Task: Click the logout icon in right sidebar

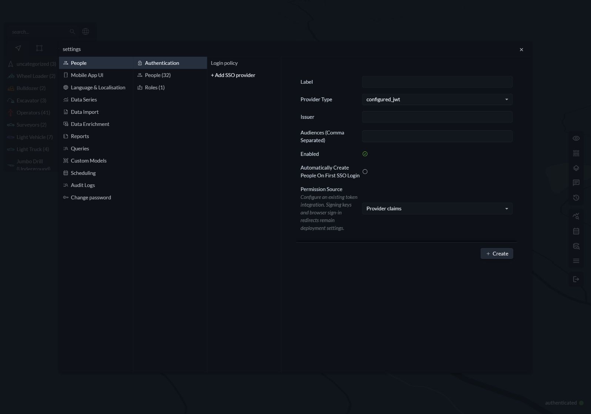Action: (576, 279)
